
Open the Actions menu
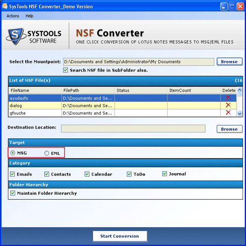[x=13, y=16]
